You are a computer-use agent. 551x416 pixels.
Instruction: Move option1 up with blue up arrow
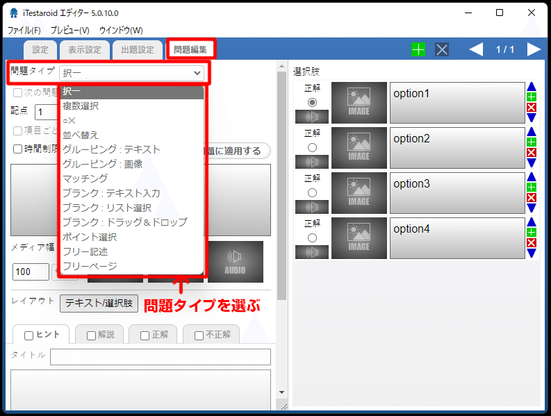click(x=532, y=87)
